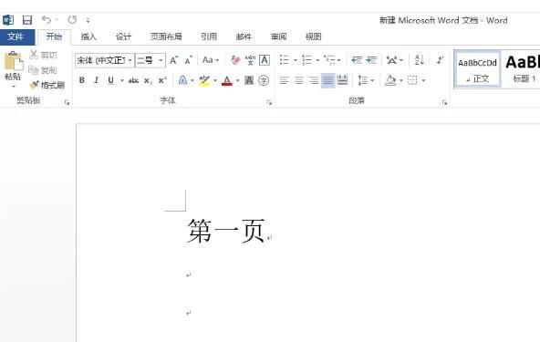Apply red font color
Image resolution: width=540 pixels, height=342 pixels.
(x=227, y=80)
